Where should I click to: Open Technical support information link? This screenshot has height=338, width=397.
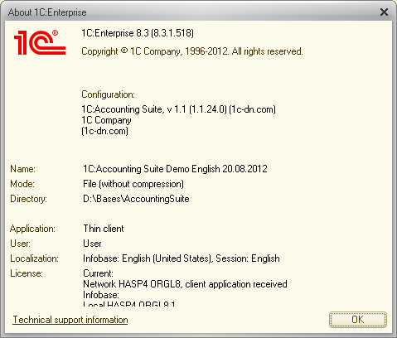70,320
